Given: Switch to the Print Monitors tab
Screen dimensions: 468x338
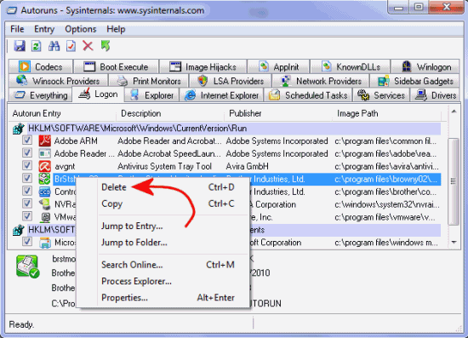Looking at the screenshot, I should [149, 81].
